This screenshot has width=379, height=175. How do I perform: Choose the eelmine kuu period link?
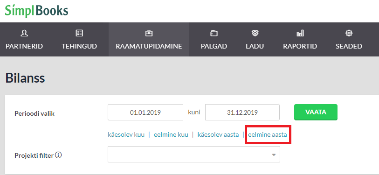[171, 134]
